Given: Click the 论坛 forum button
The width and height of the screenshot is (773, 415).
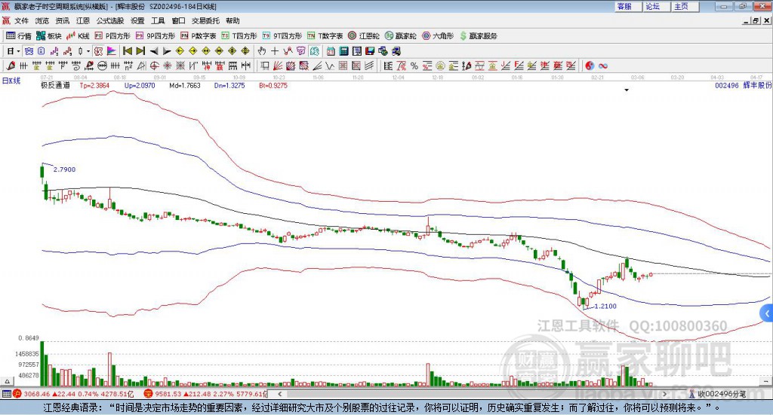Looking at the screenshot, I should click(657, 6).
